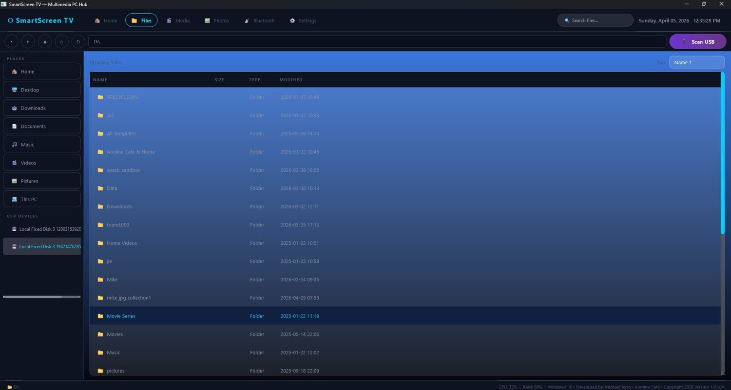Click the Music note icon in Places
Screen dimensions: 731x390
[x=15, y=145]
